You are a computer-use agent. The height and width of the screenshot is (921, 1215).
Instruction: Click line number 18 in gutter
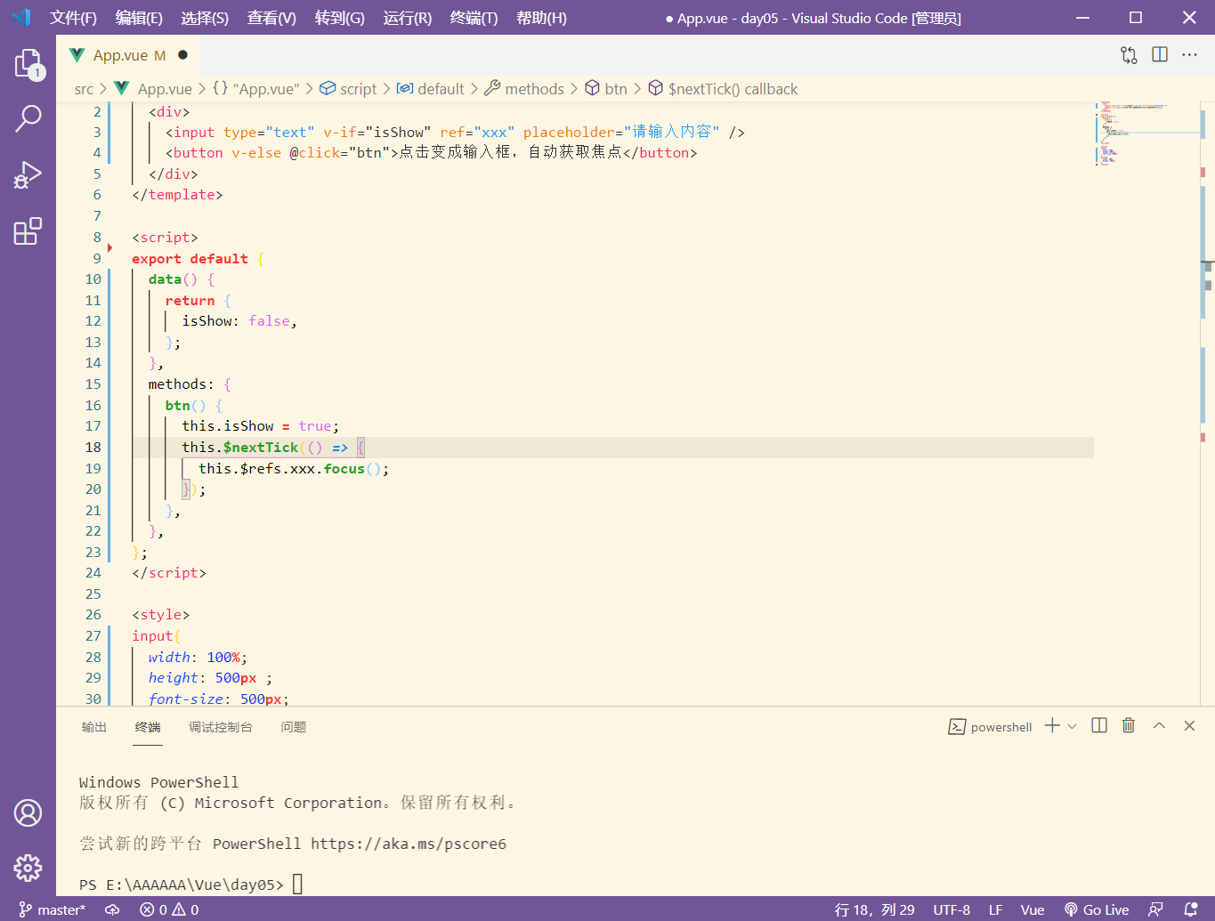pos(93,447)
